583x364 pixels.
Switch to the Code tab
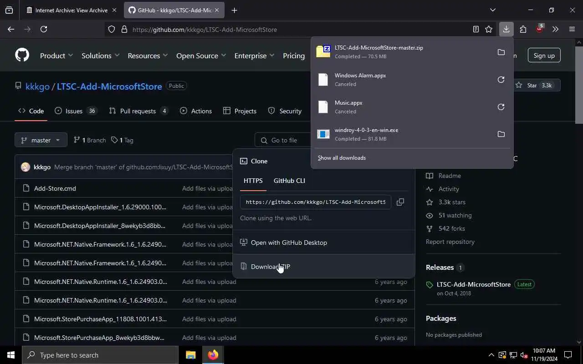31,111
